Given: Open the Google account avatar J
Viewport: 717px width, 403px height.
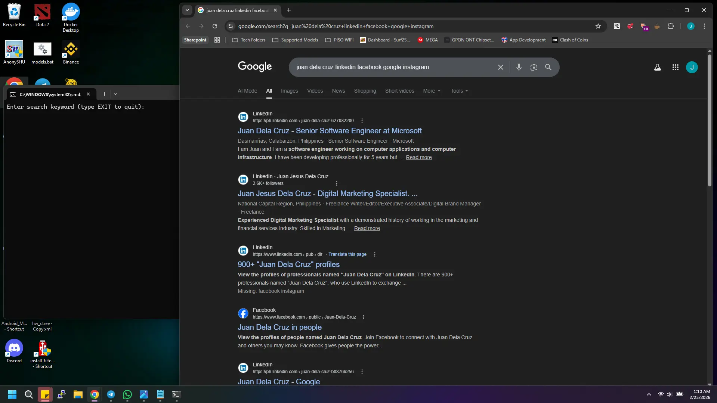Looking at the screenshot, I should pos(692,67).
